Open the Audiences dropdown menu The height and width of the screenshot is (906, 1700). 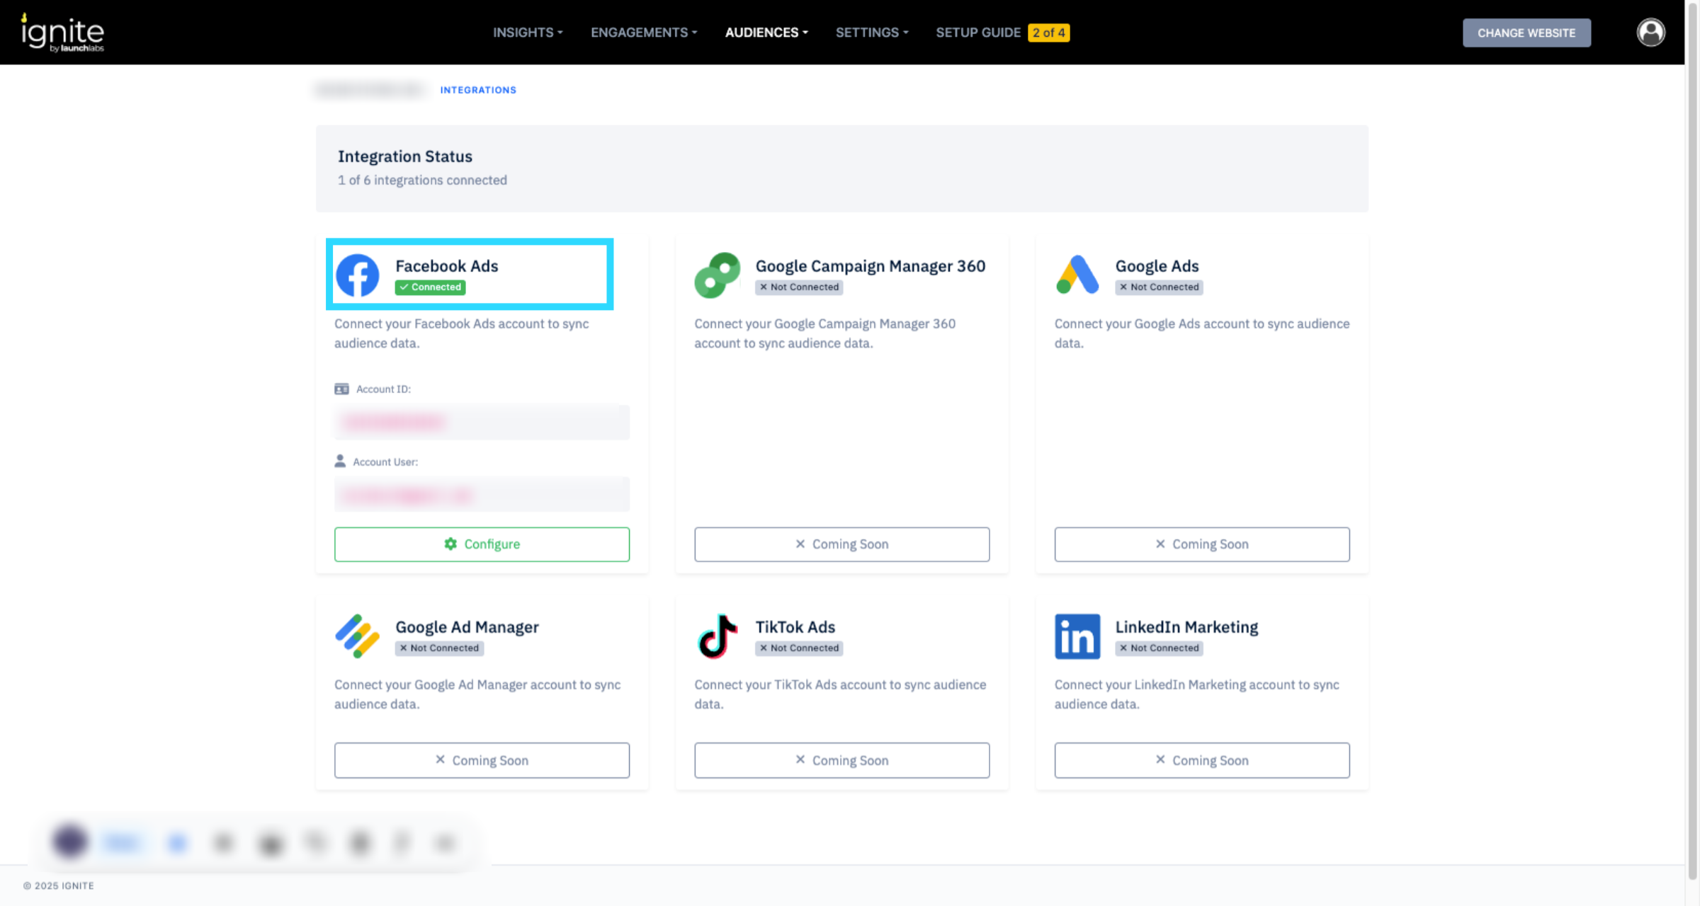point(766,33)
